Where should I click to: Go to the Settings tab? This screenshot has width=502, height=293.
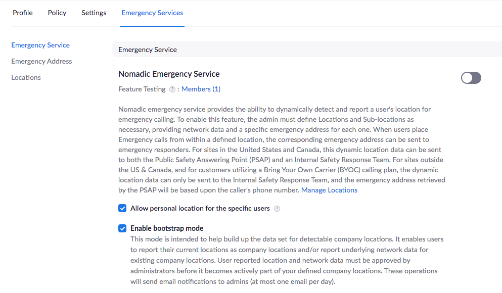click(94, 13)
